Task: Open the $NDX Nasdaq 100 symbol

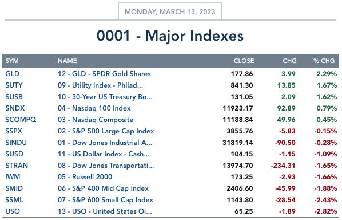Action: (15, 108)
